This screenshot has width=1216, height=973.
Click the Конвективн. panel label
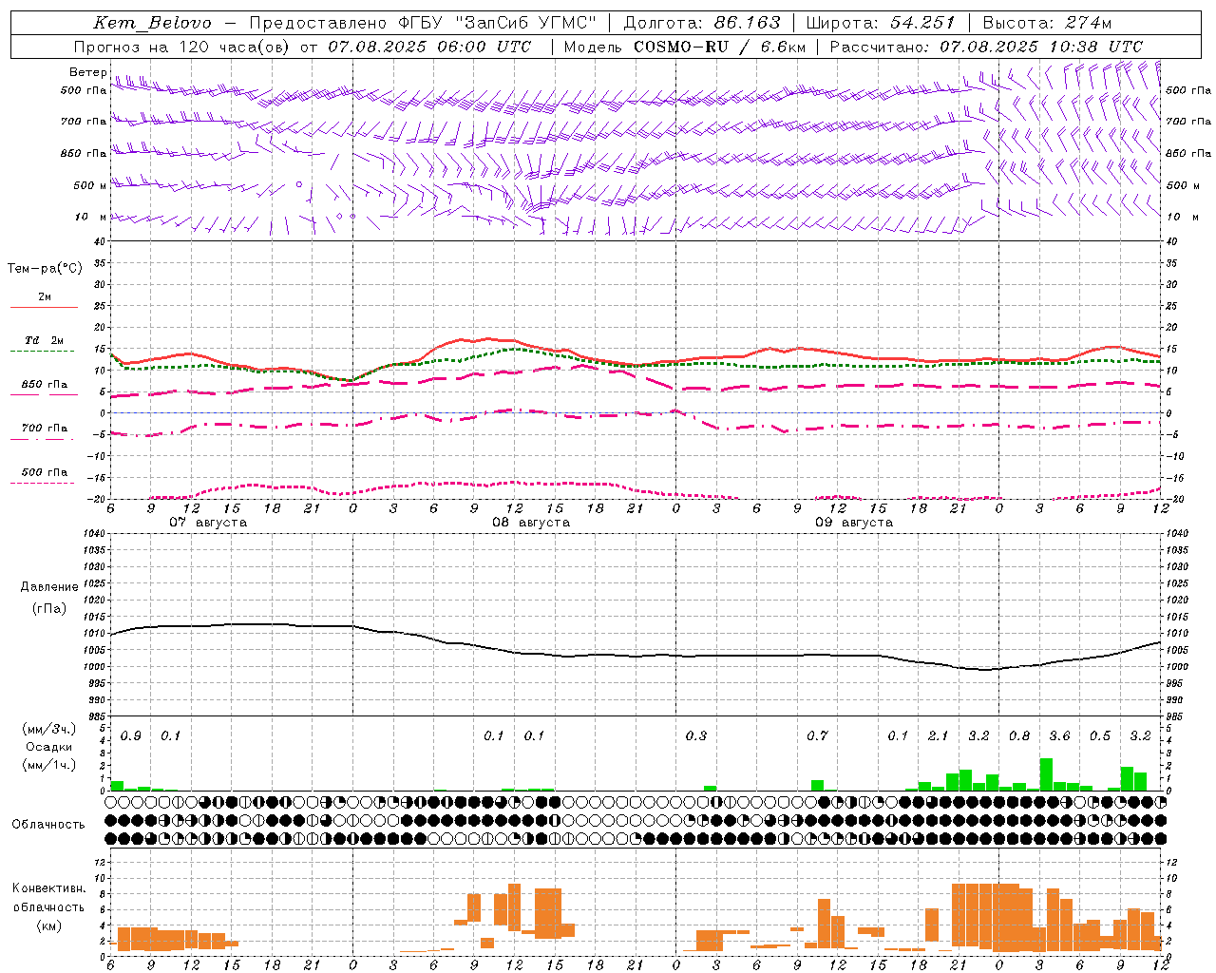48,888
